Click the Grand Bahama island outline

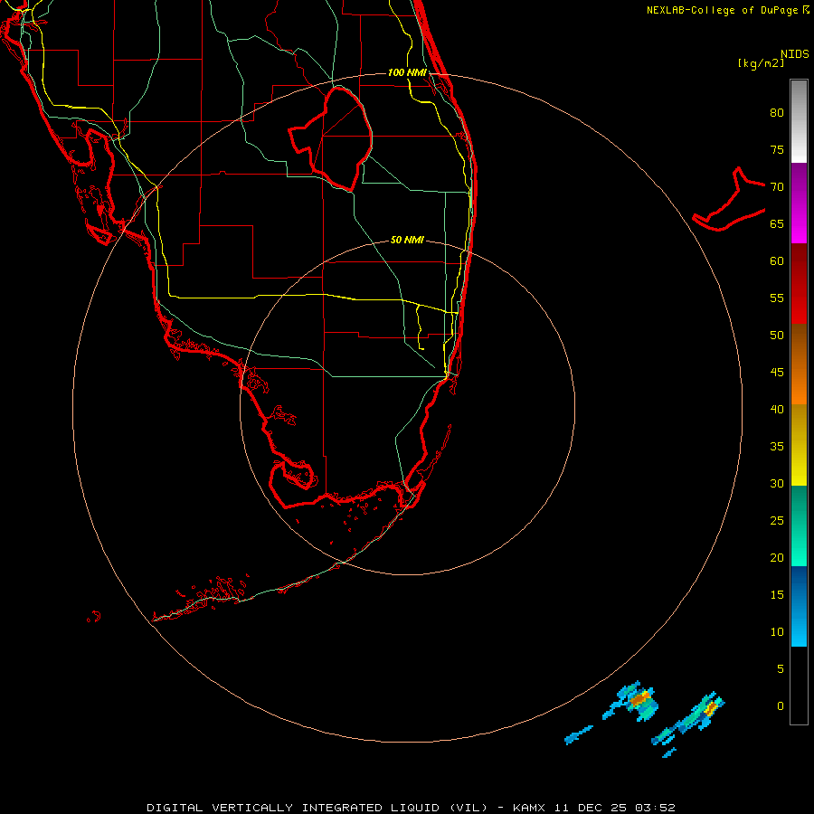click(729, 199)
